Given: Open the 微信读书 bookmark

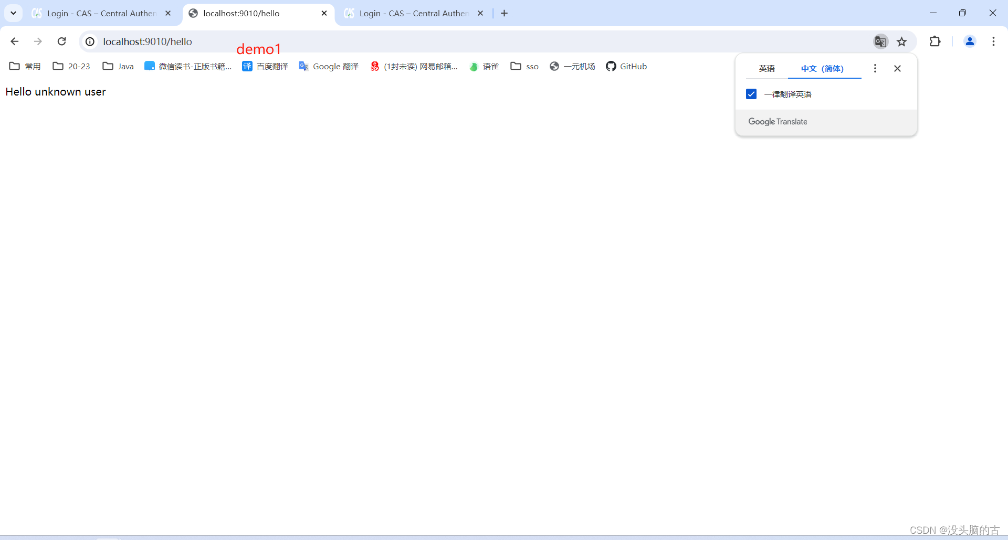Looking at the screenshot, I should 188,66.
